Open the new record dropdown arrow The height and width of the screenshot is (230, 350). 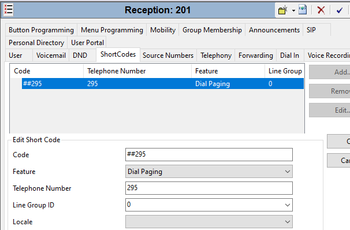(x=293, y=10)
